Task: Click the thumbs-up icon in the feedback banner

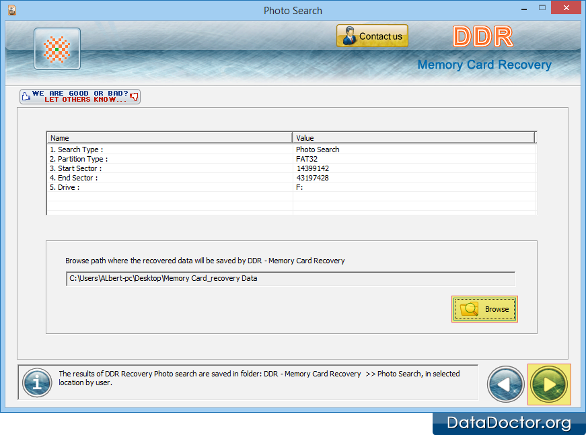Action: (26, 96)
